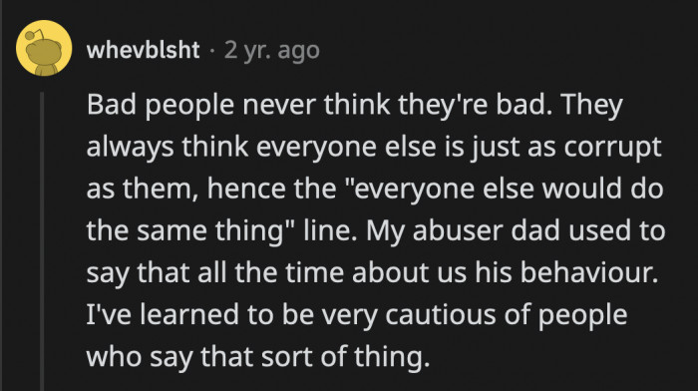Open the "2 yr. ago" comment permalink

point(272,50)
